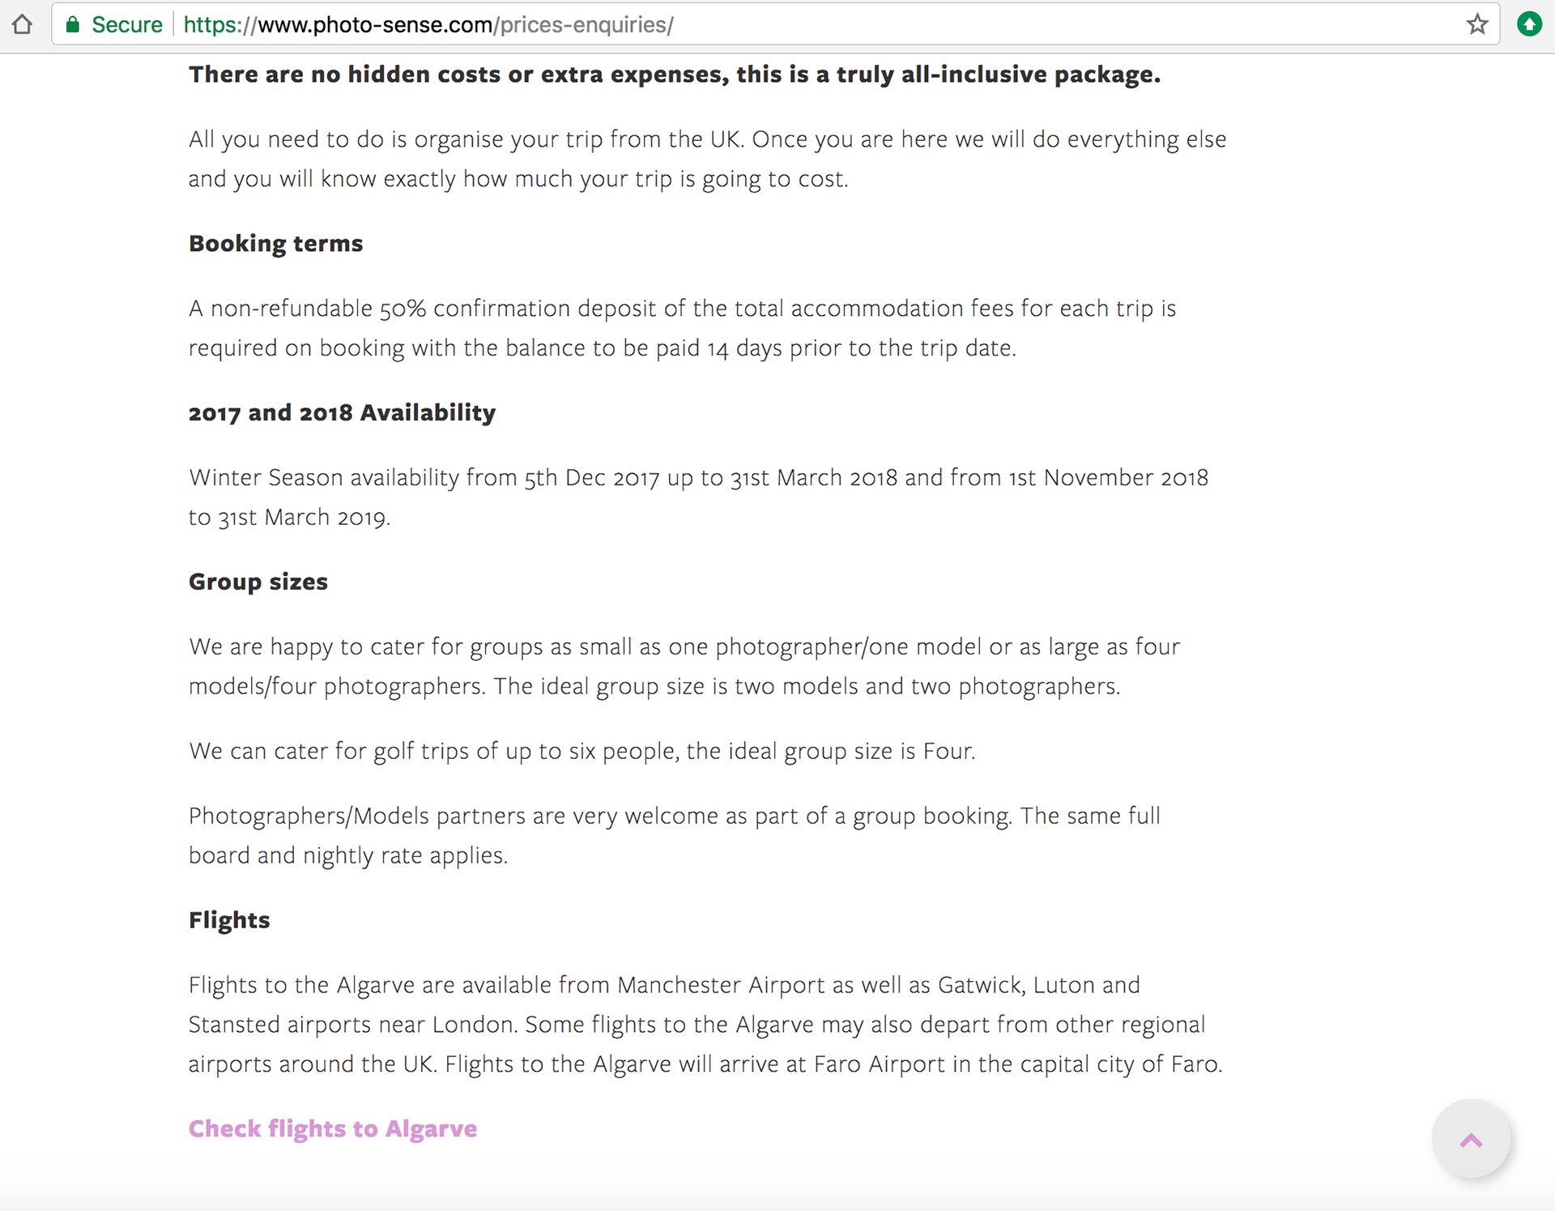Click the Photographers/Models partners paragraph
The height and width of the screenshot is (1211, 1555).
click(x=674, y=835)
